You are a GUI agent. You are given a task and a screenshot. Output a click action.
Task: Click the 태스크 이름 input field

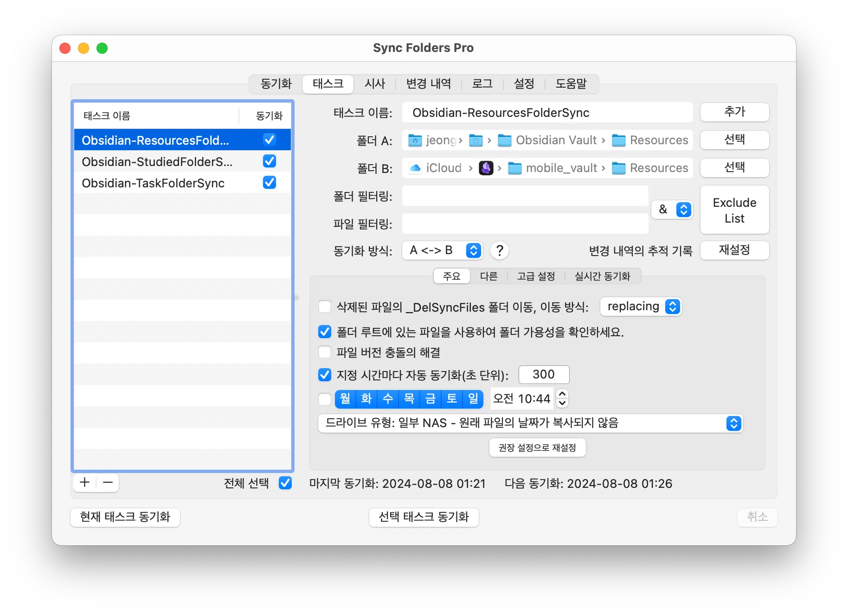(x=547, y=112)
